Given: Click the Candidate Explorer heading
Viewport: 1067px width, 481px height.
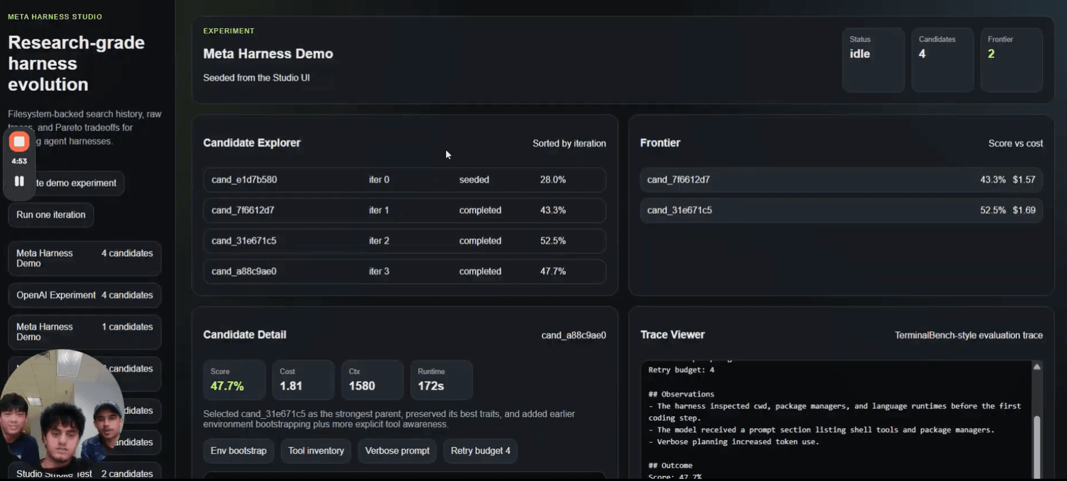Looking at the screenshot, I should [x=252, y=143].
